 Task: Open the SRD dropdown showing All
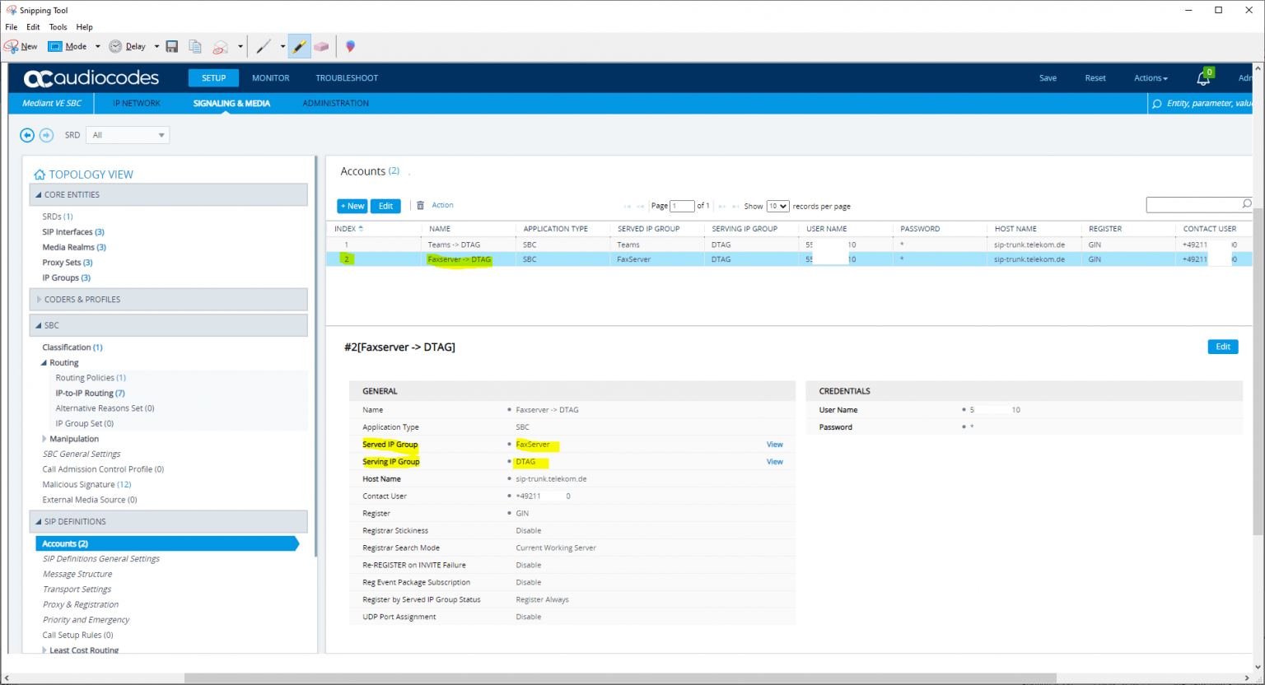pyautogui.click(x=127, y=134)
